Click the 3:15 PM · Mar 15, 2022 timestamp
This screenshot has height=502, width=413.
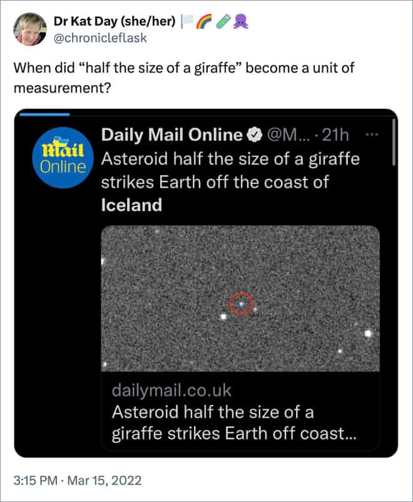[x=78, y=481]
